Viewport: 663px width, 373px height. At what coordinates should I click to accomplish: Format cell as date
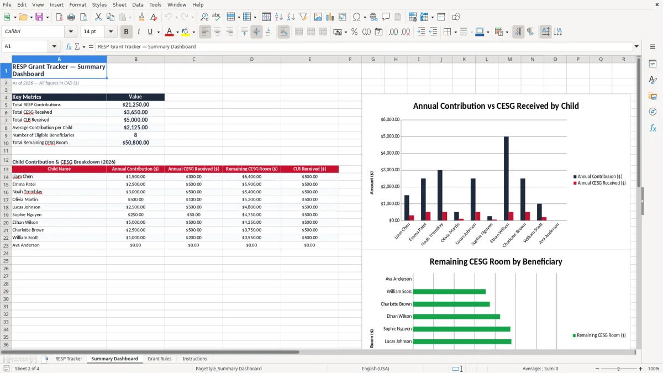pos(378,32)
